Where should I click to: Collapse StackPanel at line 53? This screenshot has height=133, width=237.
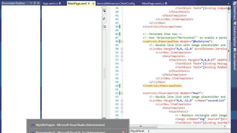122,60
